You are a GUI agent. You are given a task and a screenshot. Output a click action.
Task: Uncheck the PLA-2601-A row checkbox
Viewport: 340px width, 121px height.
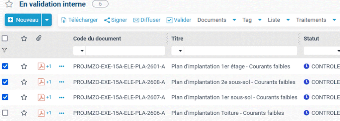coord(5,66)
